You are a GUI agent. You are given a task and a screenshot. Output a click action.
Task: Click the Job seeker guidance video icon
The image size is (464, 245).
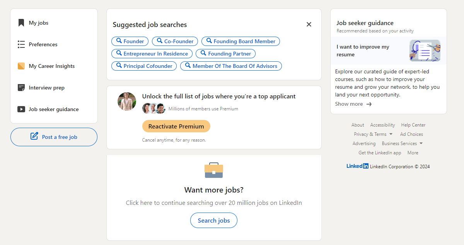pyautogui.click(x=21, y=109)
